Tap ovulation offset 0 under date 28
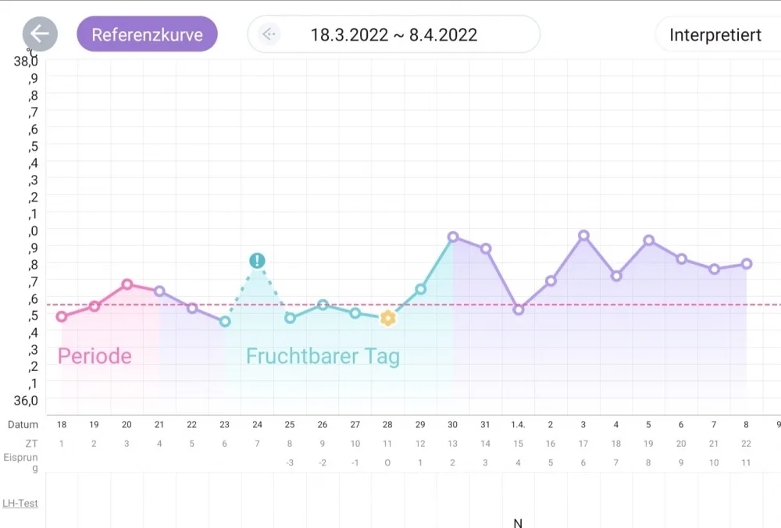Screen dimensions: 781x528 point(387,462)
